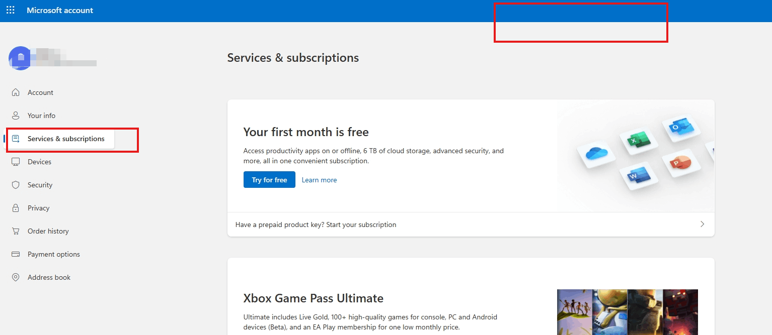
Task: Click the Account home icon
Action: coord(16,92)
